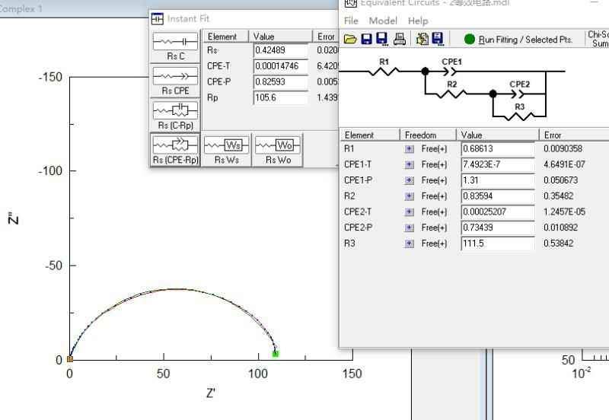Toggle the freedom setting for R1
This screenshot has height=420, width=609.
coord(410,149)
